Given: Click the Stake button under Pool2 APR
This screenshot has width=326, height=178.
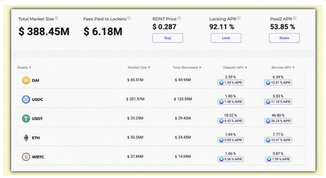Looking at the screenshot, I should [284, 38].
